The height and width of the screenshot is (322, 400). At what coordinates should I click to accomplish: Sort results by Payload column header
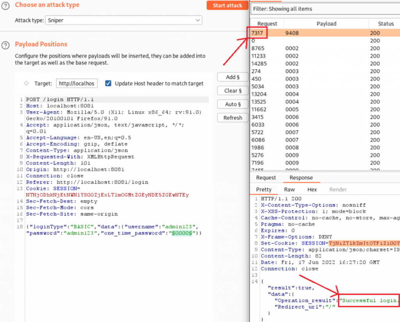tap(326, 24)
